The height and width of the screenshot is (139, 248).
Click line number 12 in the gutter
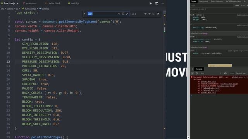coord(8,62)
